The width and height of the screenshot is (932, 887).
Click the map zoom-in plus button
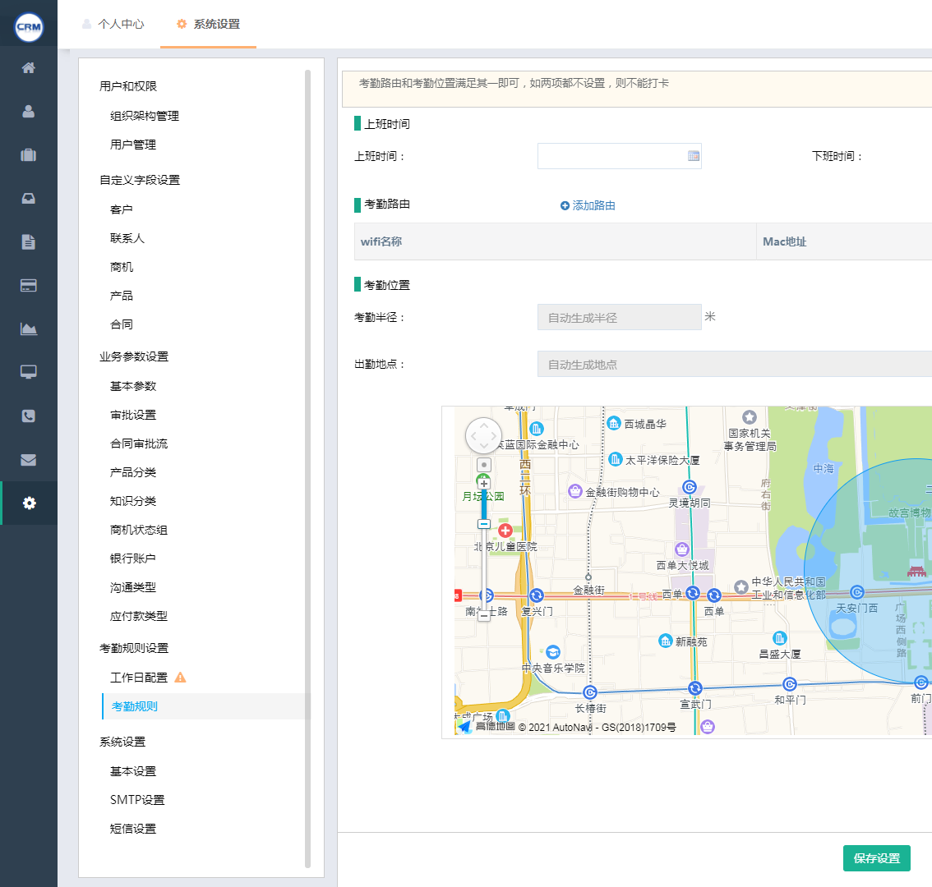tap(484, 483)
